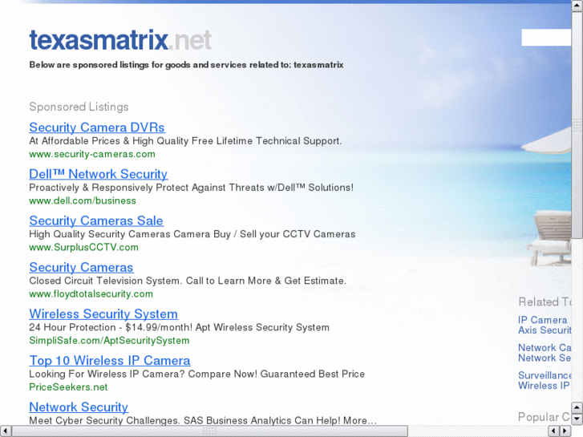The width and height of the screenshot is (583, 437).
Task: Open the Network Ca… related topic link
Action: [545, 348]
